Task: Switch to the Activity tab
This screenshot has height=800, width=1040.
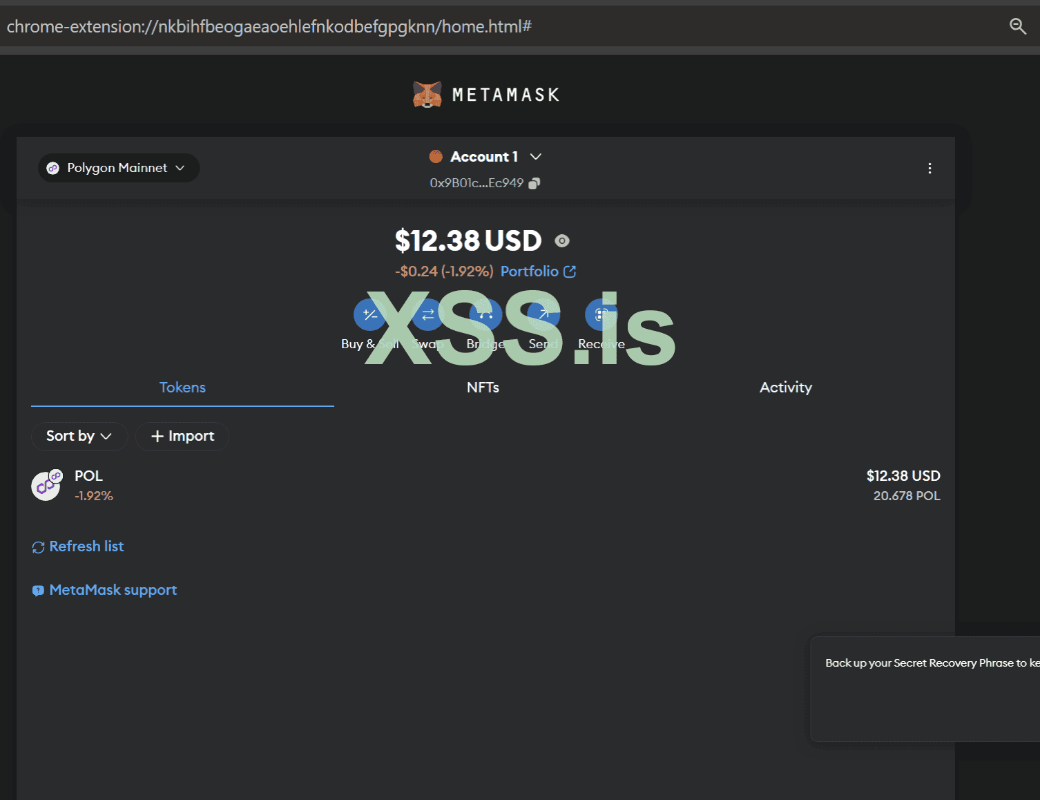Action: (x=785, y=388)
